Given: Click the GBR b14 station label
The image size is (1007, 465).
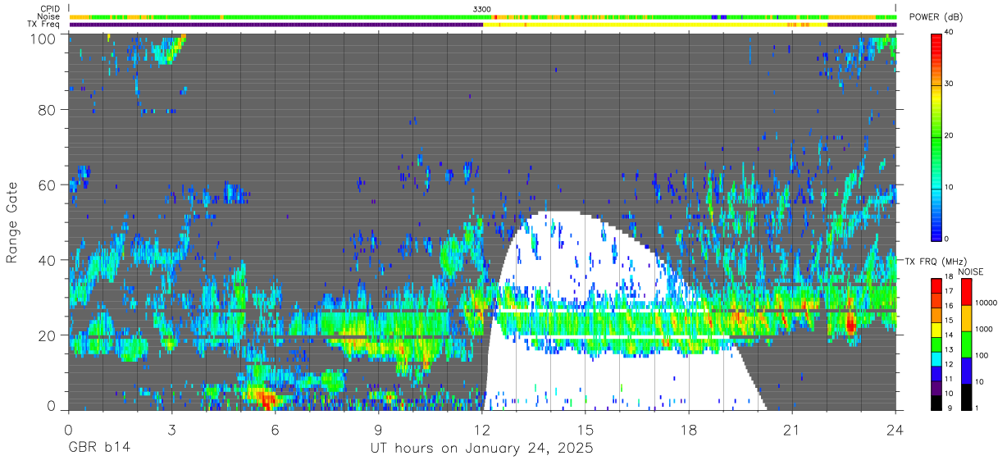Looking at the screenshot, I should click(x=98, y=449).
